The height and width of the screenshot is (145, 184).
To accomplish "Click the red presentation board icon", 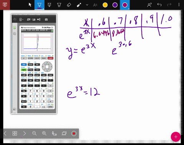I will pos(5,5).
